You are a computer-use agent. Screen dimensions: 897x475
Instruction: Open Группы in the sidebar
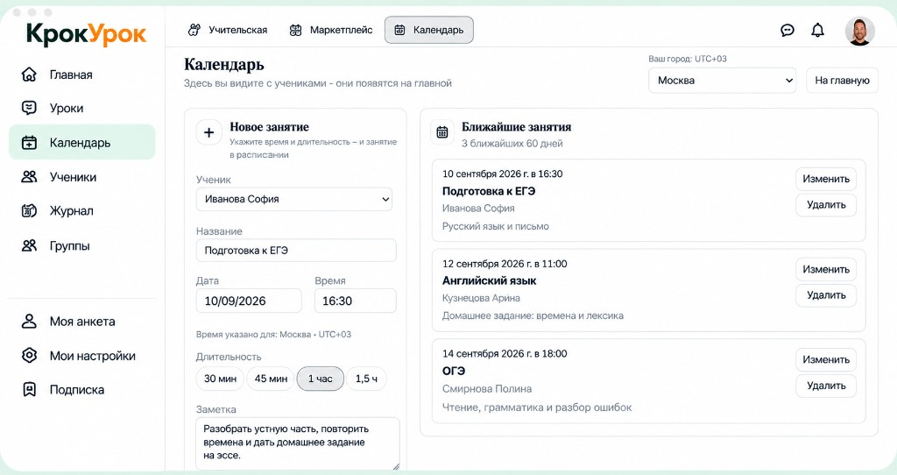pyautogui.click(x=81, y=245)
